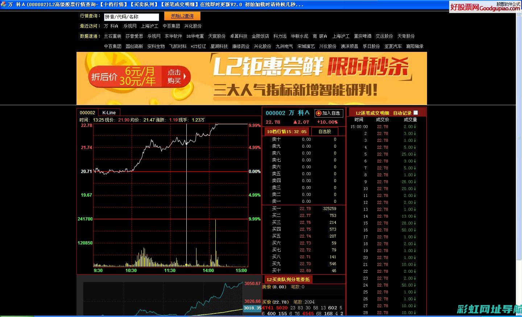Open the *ST松辽 quick link
This screenshot has height=317, width=522.
click(198, 46)
